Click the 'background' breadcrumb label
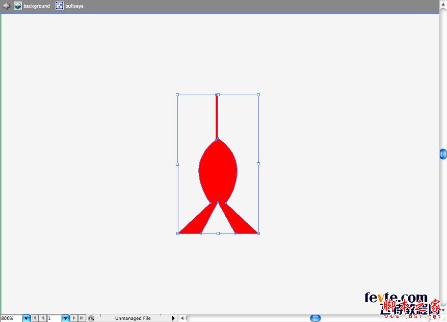The width and height of the screenshot is (447, 322). click(37, 6)
